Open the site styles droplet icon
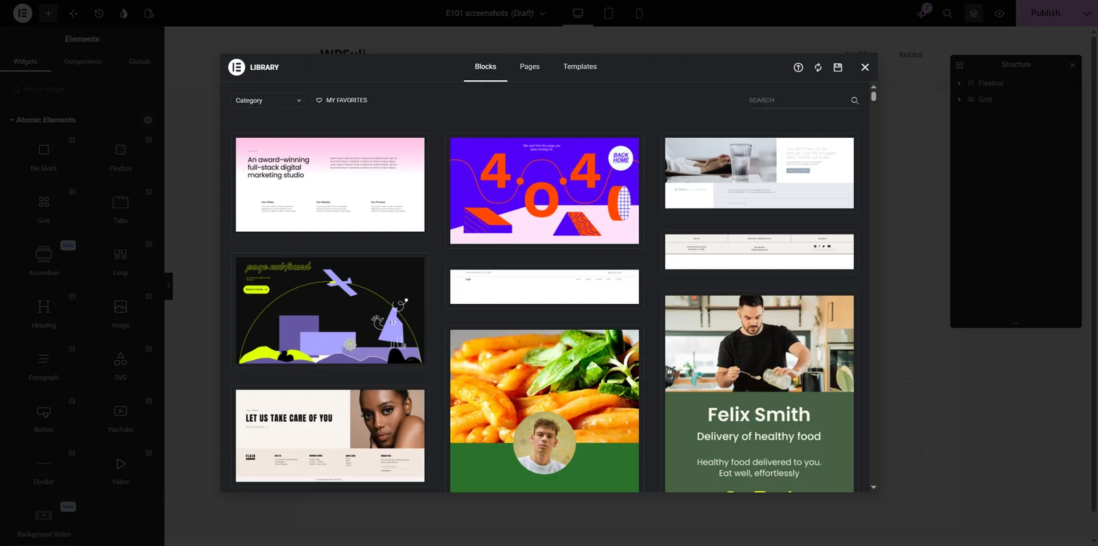1098x546 pixels. (124, 13)
